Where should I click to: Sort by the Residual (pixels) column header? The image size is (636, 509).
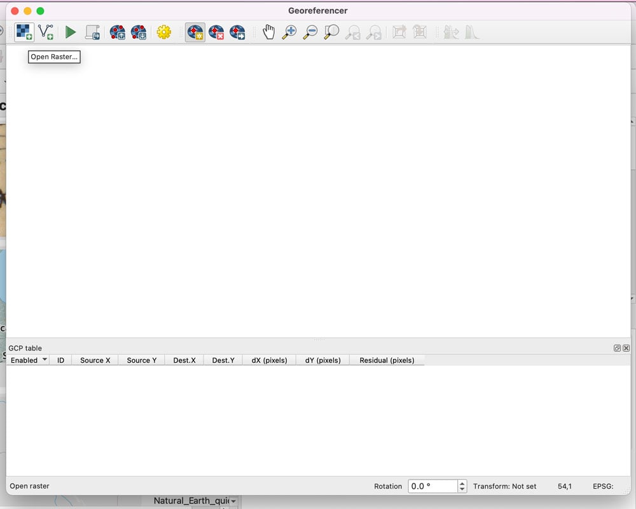(387, 360)
